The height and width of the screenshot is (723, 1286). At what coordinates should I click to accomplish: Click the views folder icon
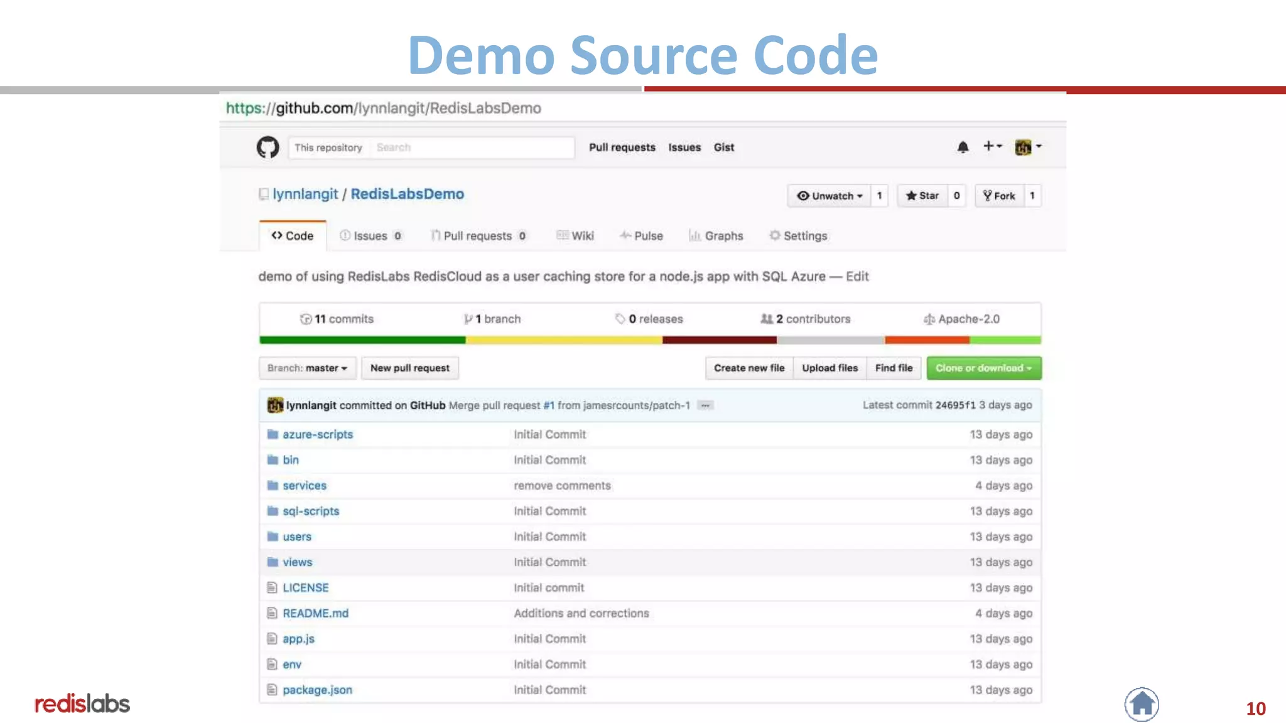point(272,562)
